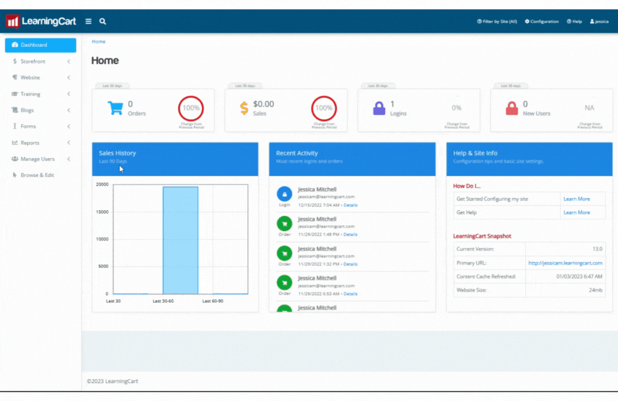Expand the Manage Users chevron

click(69, 159)
